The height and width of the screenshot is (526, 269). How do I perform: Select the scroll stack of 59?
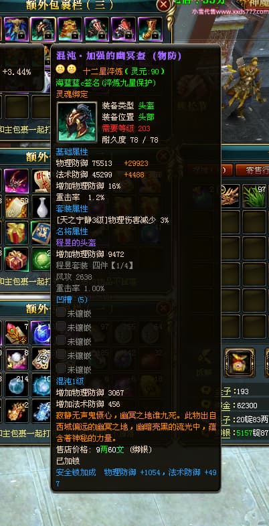tap(17, 207)
